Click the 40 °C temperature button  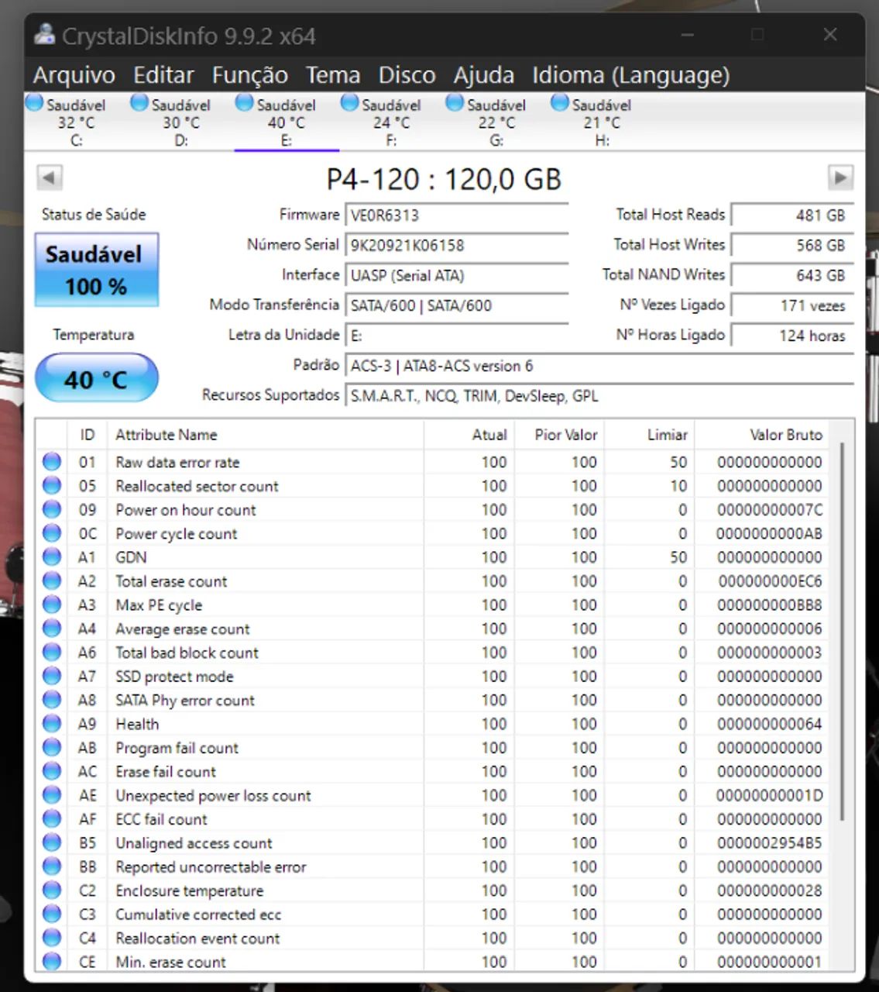coord(97,379)
